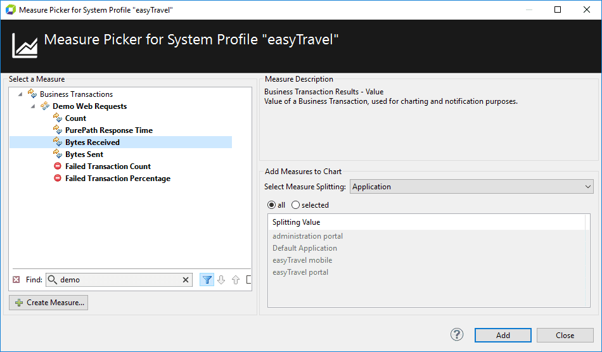This screenshot has height=352, width=602.
Task: Select the Bytes Received measure
Action: point(92,142)
